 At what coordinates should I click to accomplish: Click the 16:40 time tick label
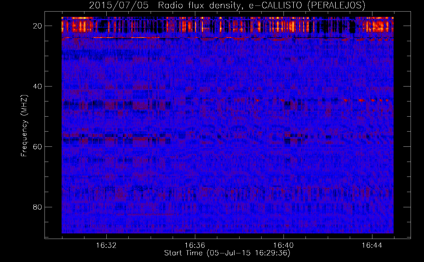284,245
